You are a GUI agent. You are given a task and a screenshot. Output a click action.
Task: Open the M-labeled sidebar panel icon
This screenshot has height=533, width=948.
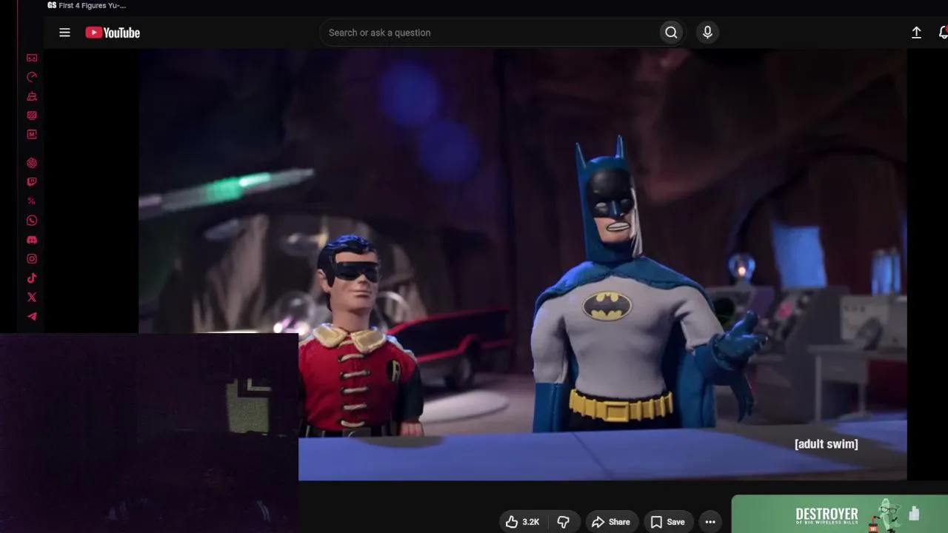(x=32, y=135)
